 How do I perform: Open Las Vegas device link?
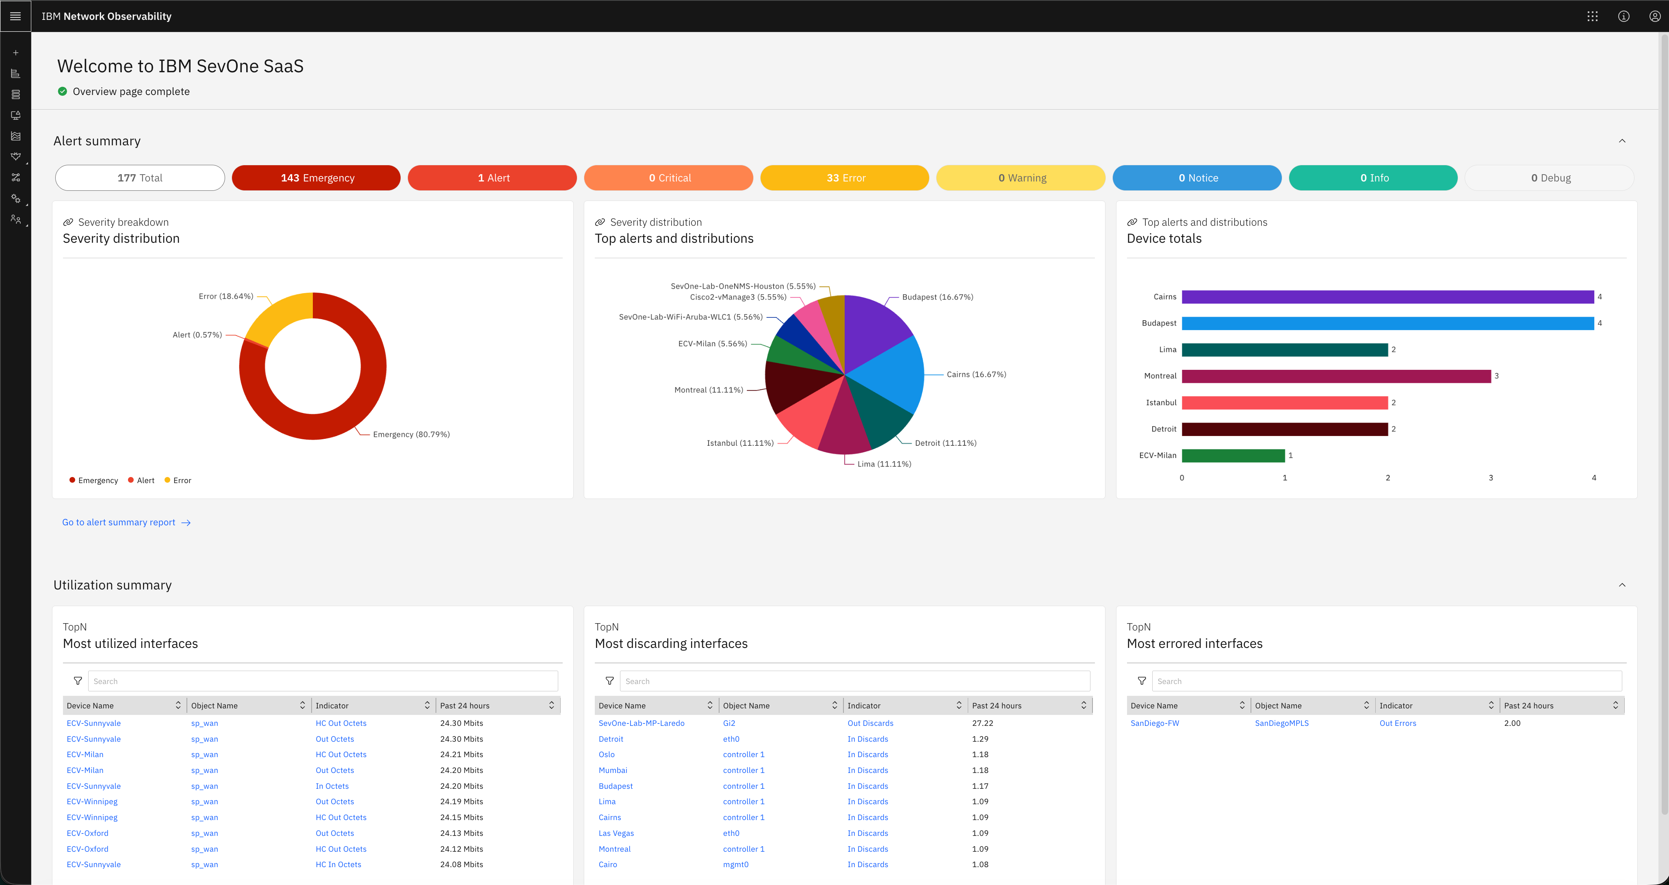pyautogui.click(x=616, y=833)
